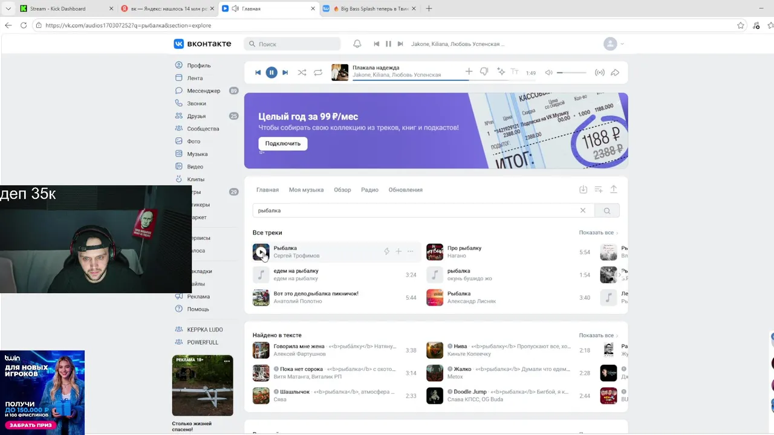Toggle shuffle mode in the player
Viewport: 774px width, 435px height.
coord(302,72)
